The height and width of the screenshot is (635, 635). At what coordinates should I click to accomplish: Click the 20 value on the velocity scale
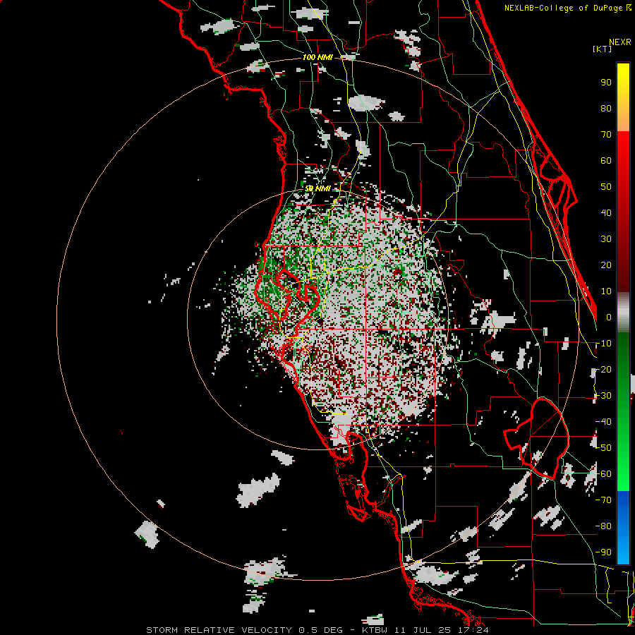[x=606, y=265]
